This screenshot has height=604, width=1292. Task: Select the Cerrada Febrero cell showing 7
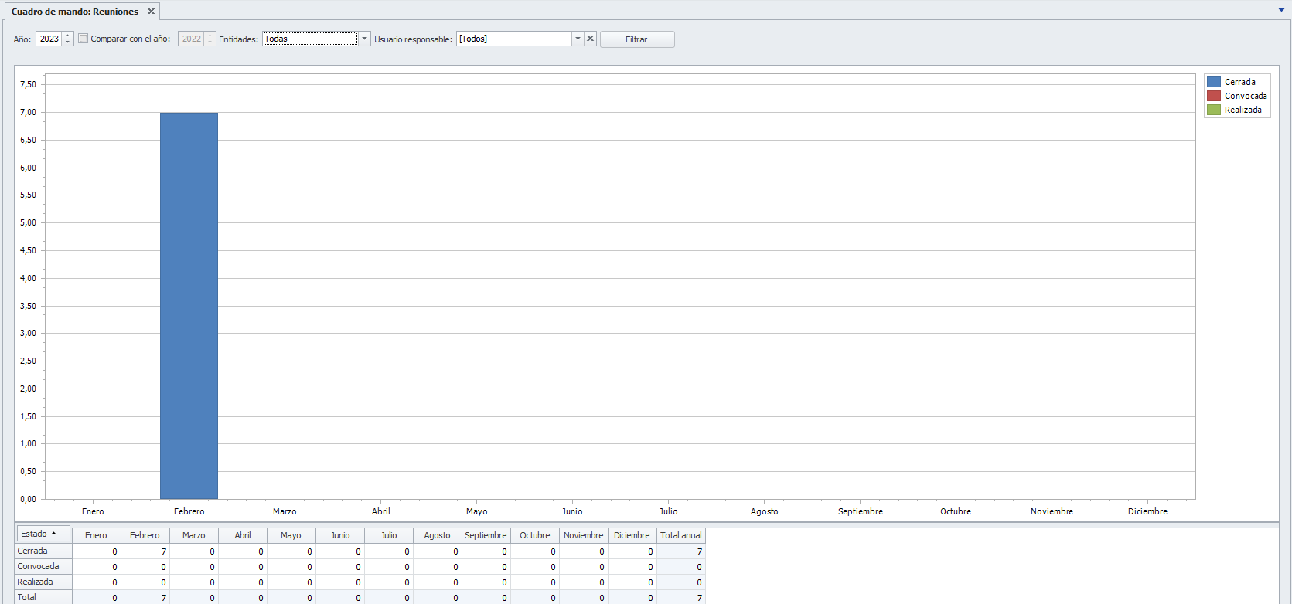(x=145, y=551)
